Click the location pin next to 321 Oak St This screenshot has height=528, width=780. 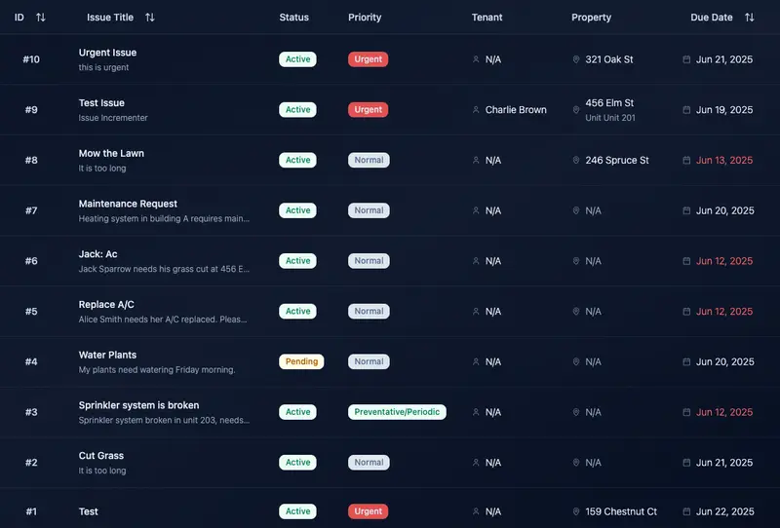[x=576, y=59]
